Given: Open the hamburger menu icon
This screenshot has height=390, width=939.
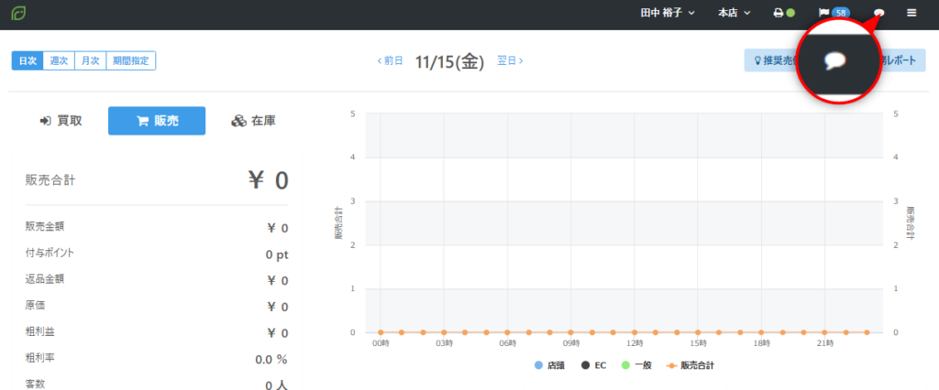Looking at the screenshot, I should [x=911, y=13].
